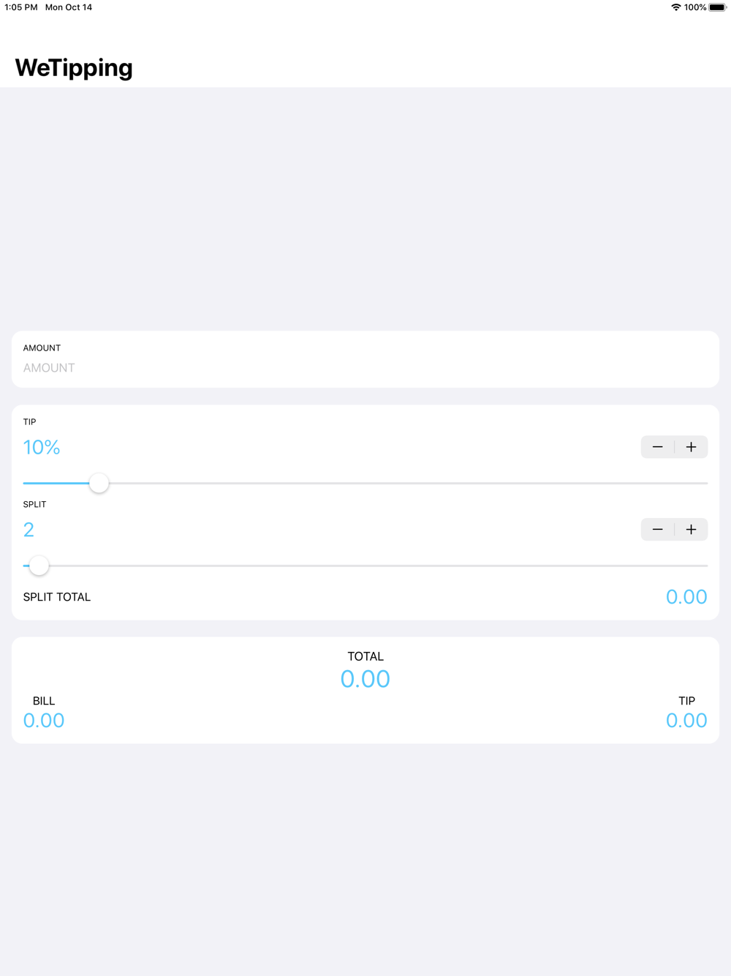Tap the Bill 0.00 value
Screen dimensions: 731x976
click(x=44, y=721)
